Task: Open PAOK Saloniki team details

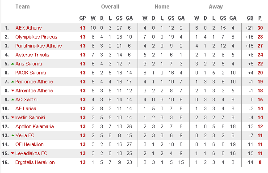Action: pyautogui.click(x=30, y=73)
